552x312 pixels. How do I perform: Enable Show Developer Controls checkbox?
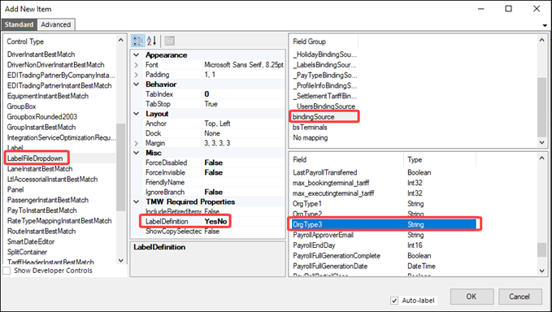point(7,271)
